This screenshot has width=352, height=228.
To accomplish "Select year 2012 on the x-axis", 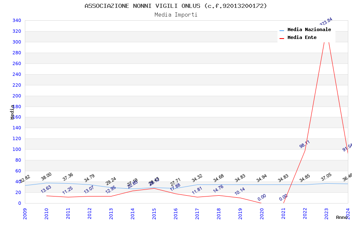I will pyautogui.click(x=89, y=213).
